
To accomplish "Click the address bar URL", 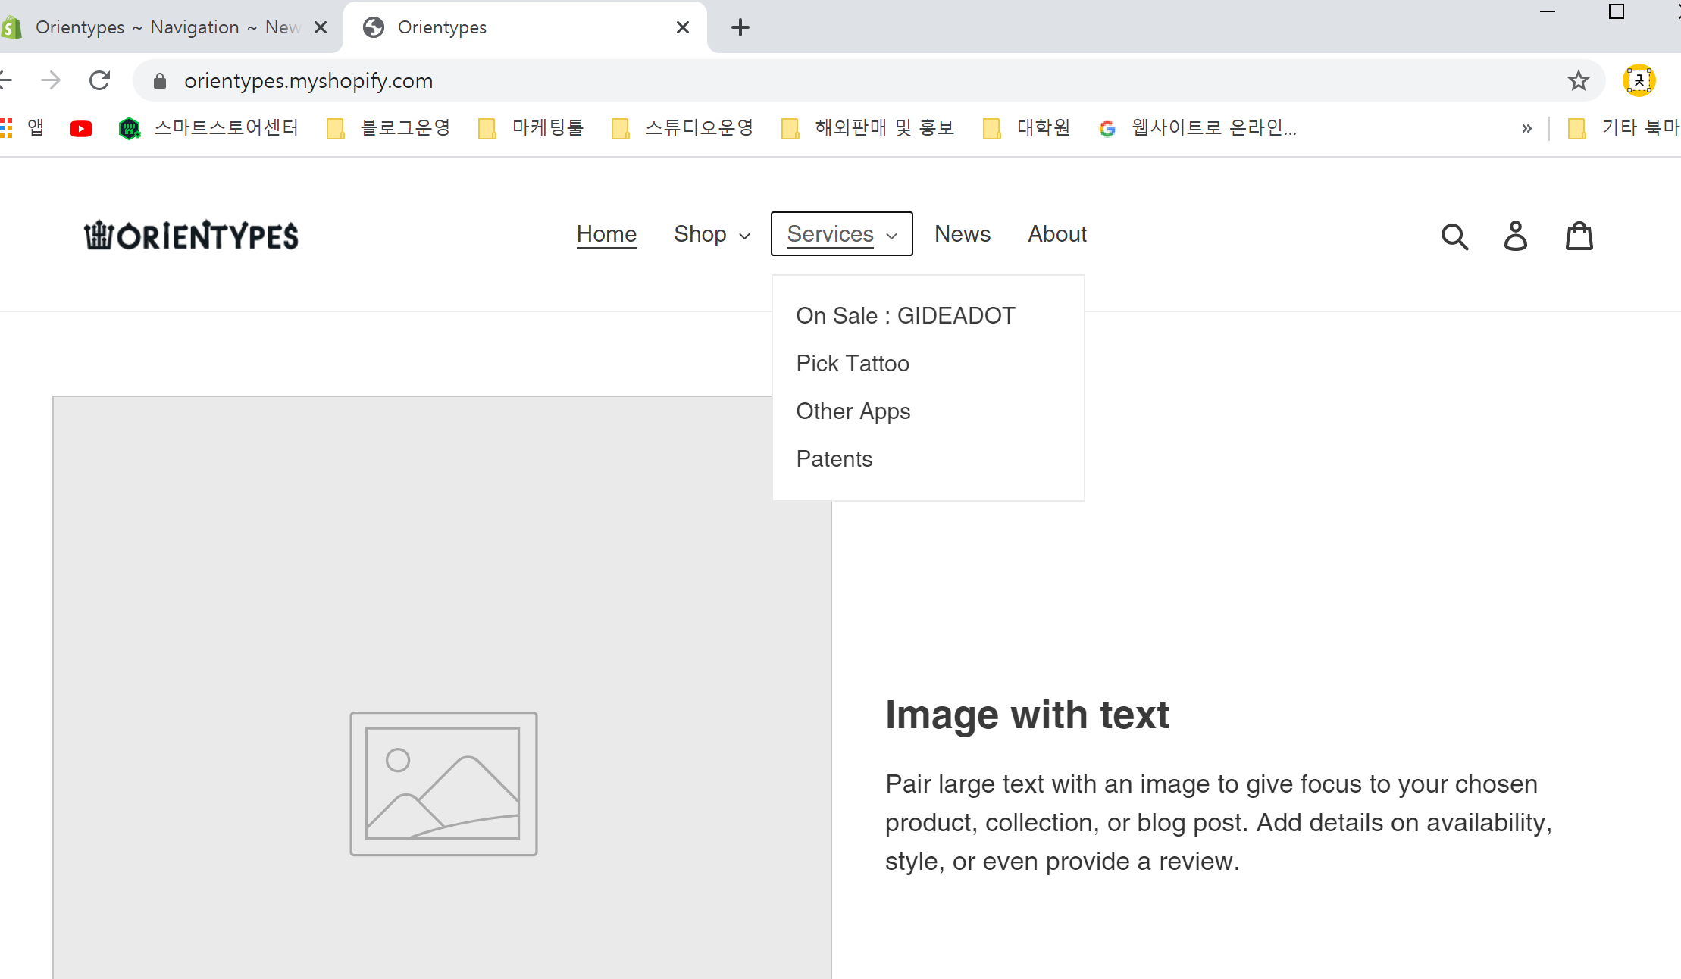I will coord(308,80).
